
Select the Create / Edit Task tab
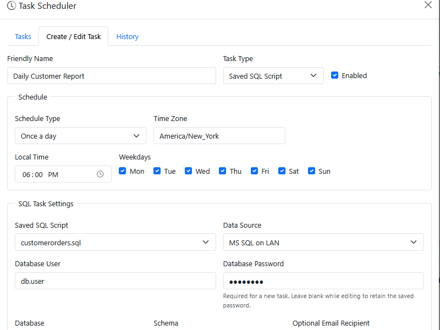pyautogui.click(x=74, y=36)
